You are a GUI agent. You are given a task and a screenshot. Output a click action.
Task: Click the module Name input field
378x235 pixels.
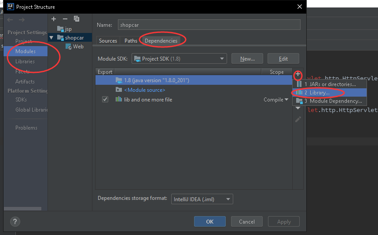[x=209, y=25]
